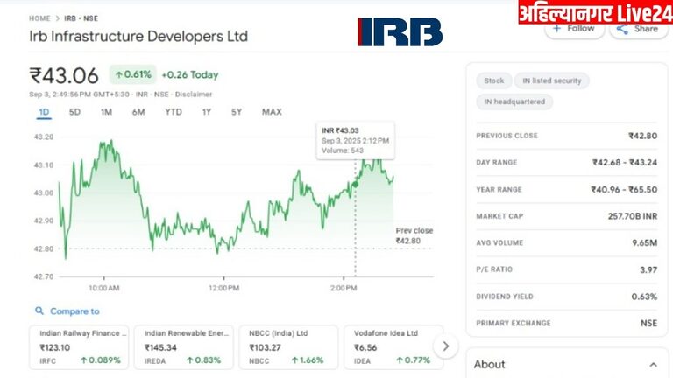Open Indian Railway Finance stock card
The height and width of the screenshot is (378, 673).
[x=79, y=346]
